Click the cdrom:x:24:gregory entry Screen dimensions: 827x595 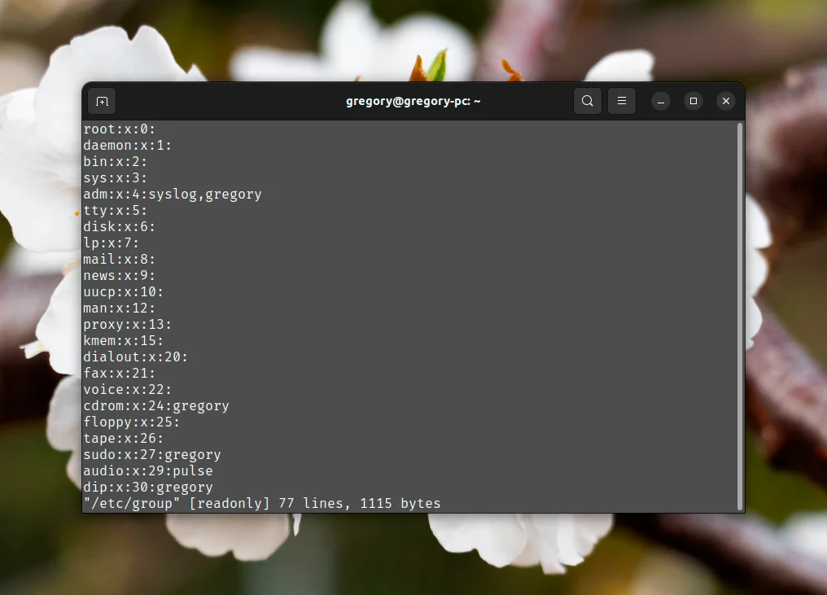tap(155, 405)
